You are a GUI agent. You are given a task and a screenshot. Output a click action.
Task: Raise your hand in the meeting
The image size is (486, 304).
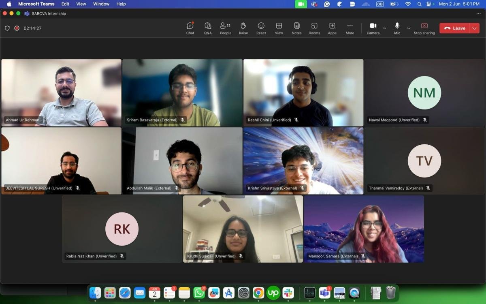tap(243, 28)
